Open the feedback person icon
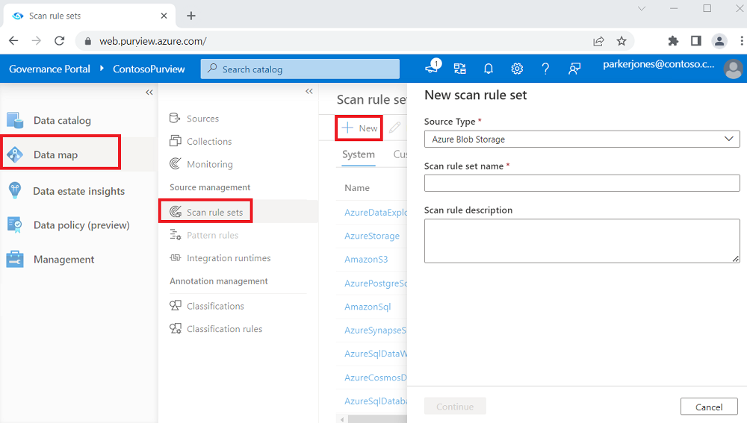 coord(574,69)
